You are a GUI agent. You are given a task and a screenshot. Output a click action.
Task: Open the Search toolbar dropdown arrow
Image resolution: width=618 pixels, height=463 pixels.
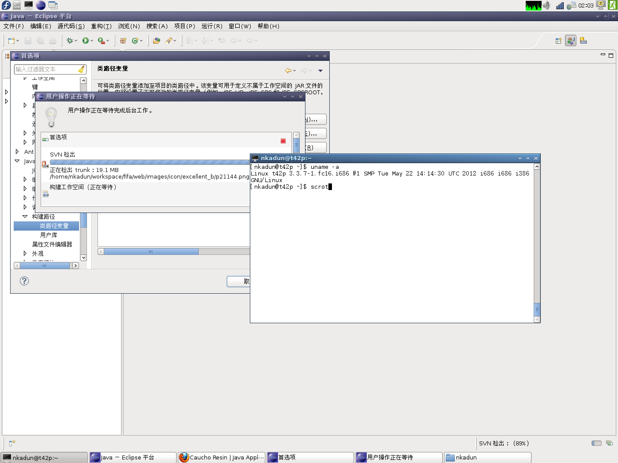click(175, 41)
